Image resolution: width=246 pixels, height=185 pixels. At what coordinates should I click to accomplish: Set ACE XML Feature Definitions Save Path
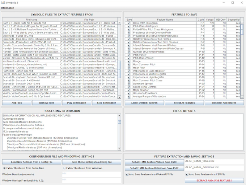(x=155, y=168)
